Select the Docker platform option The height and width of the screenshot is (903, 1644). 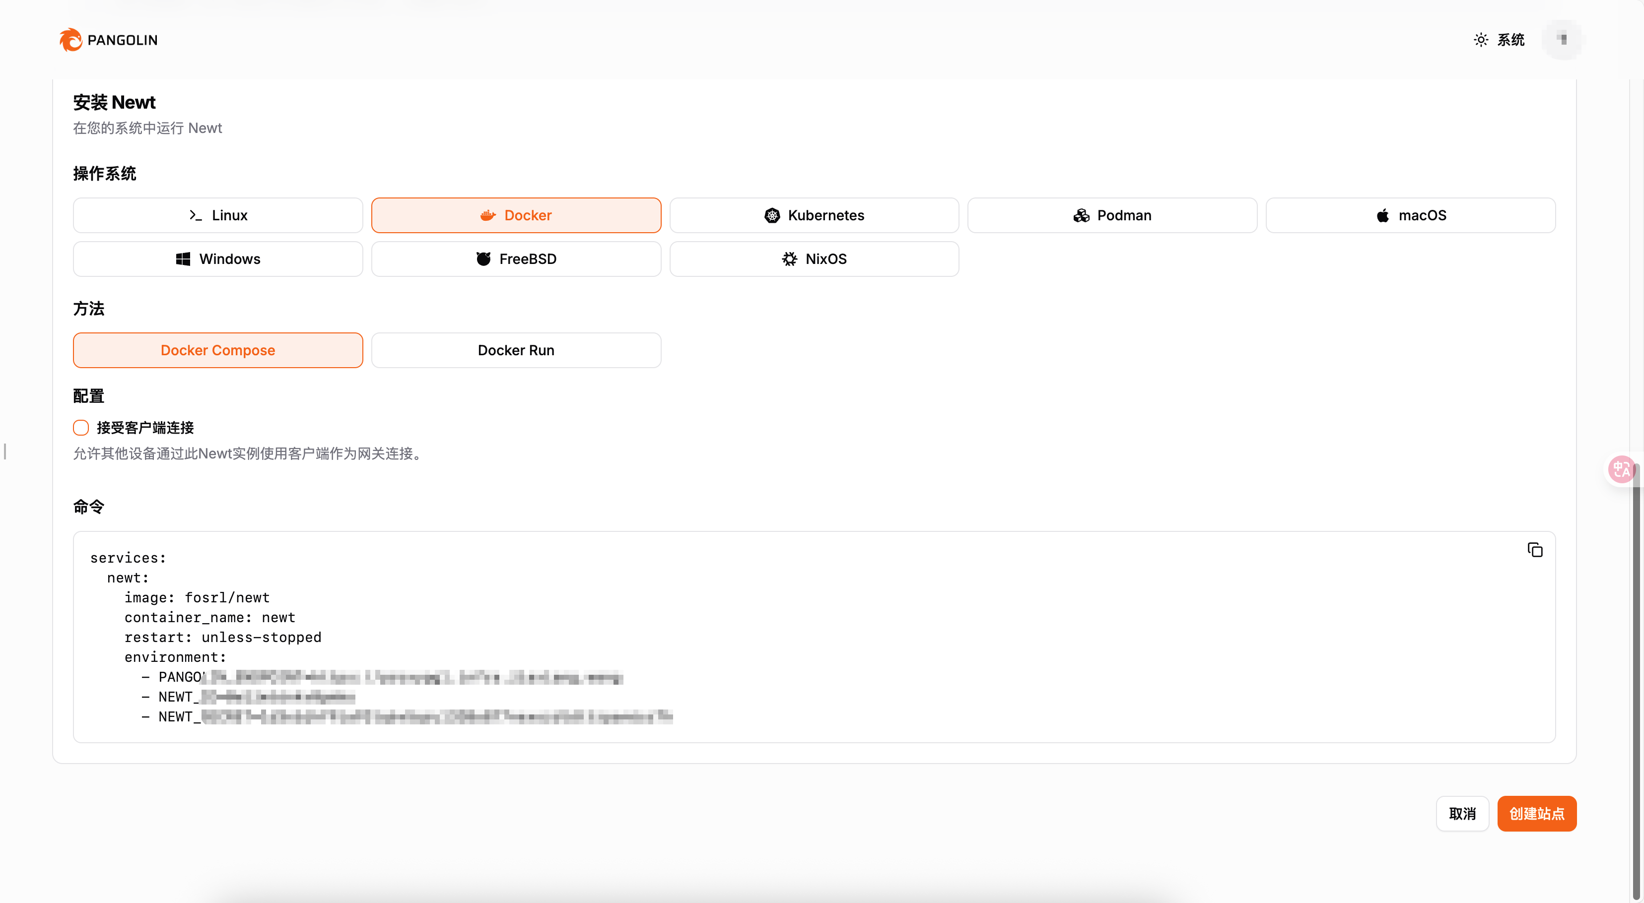516,215
